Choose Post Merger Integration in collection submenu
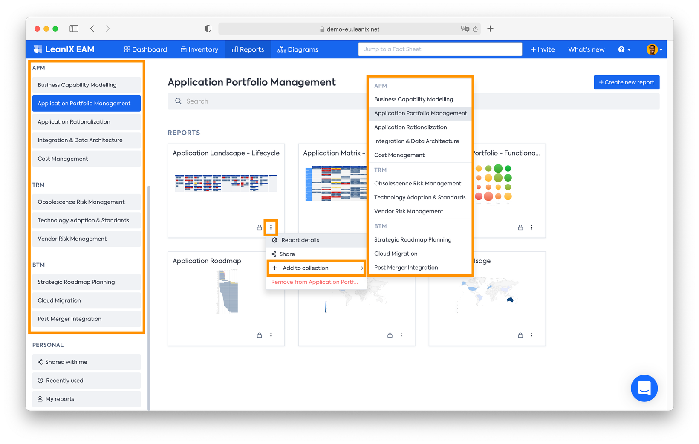 tap(420, 268)
